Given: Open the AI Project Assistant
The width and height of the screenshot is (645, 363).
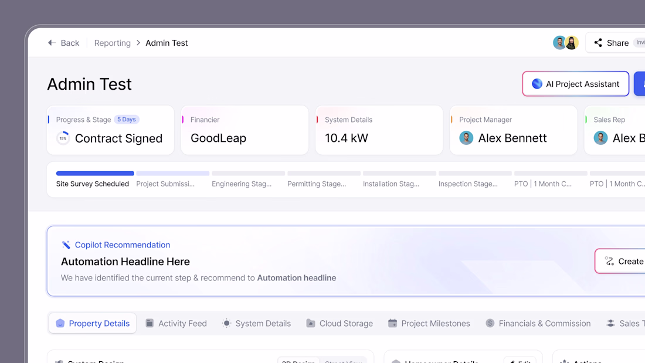Looking at the screenshot, I should tap(575, 84).
